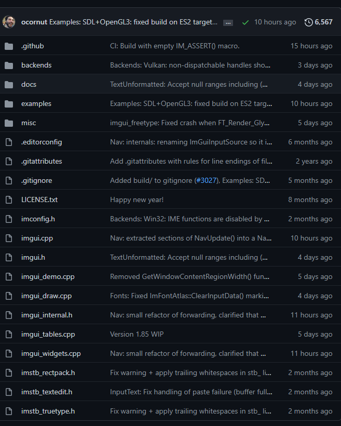Open 'Fonts: Fixed ImFontAtlas::ClearInputData()' commit
This screenshot has width=341, height=426.
click(189, 296)
